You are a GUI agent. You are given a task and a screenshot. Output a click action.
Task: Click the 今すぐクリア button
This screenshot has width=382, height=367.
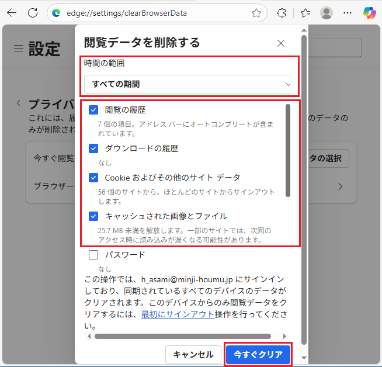point(258,354)
